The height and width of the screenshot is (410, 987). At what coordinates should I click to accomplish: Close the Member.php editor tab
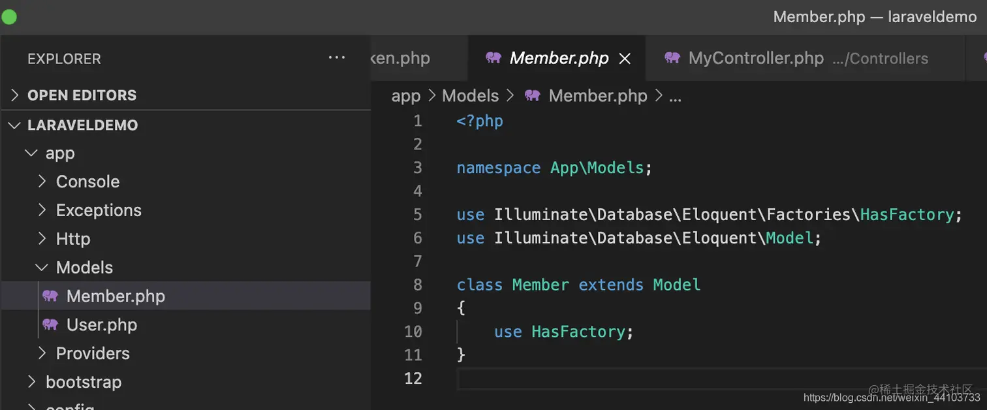[625, 59]
